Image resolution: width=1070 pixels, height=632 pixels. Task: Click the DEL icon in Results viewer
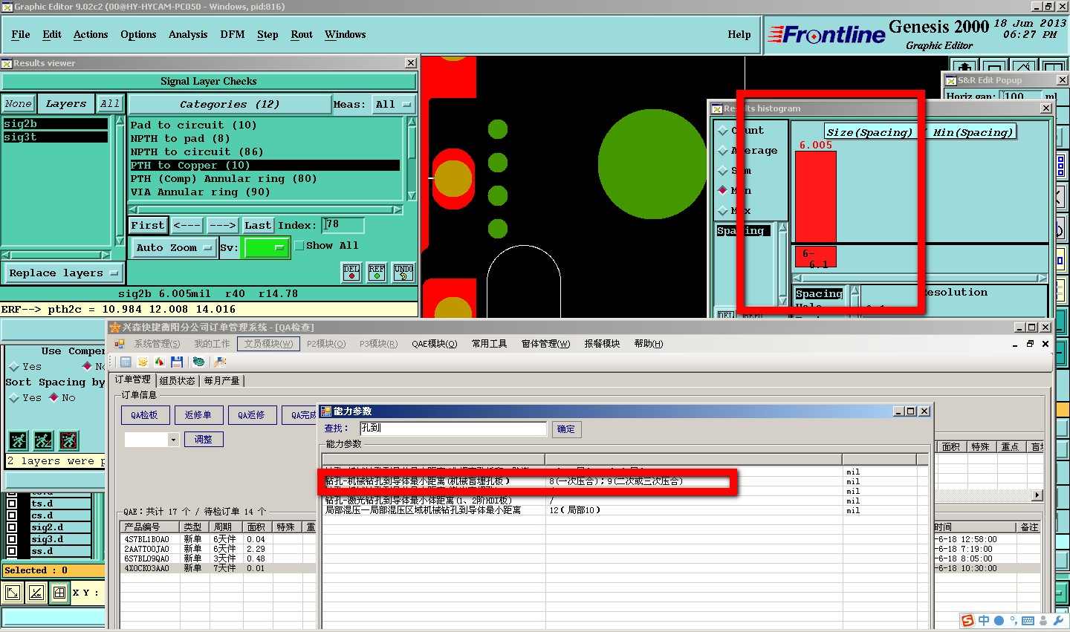[351, 273]
